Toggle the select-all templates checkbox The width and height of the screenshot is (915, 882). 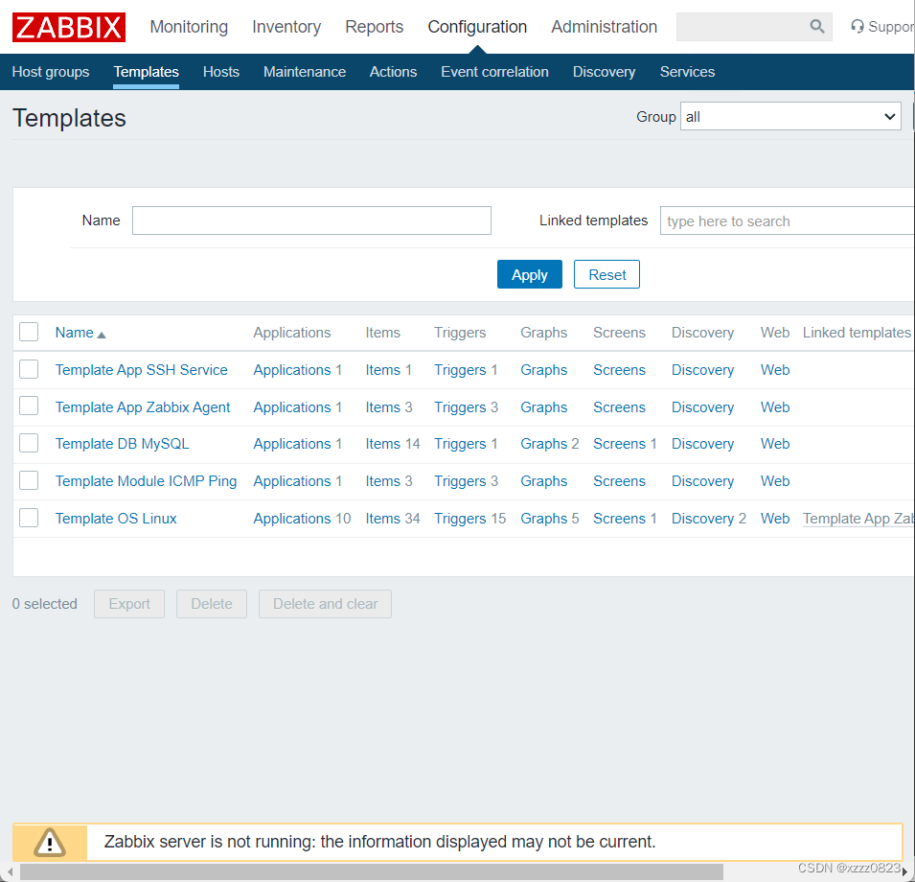29,332
